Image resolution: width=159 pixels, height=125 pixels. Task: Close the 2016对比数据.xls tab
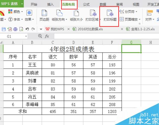(x=122, y=29)
